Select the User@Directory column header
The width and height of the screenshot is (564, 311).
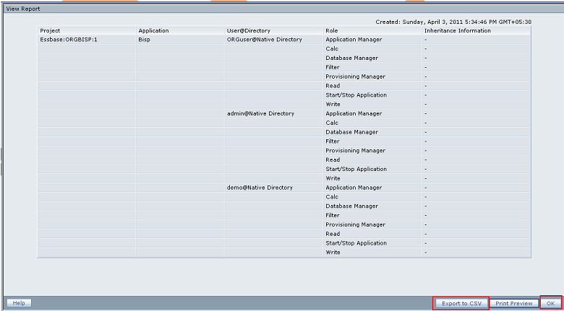[273, 30]
